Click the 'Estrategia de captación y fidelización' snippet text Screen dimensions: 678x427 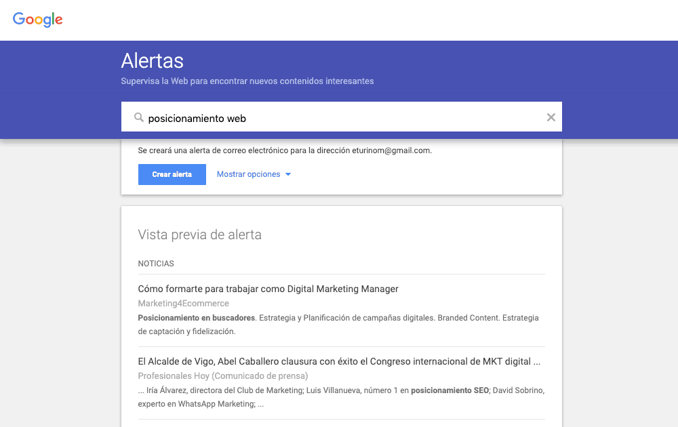pyautogui.click(x=186, y=331)
